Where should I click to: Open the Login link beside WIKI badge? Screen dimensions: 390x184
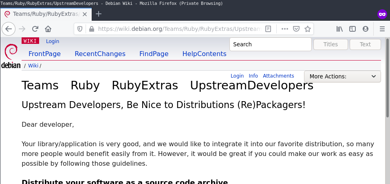[x=53, y=41]
